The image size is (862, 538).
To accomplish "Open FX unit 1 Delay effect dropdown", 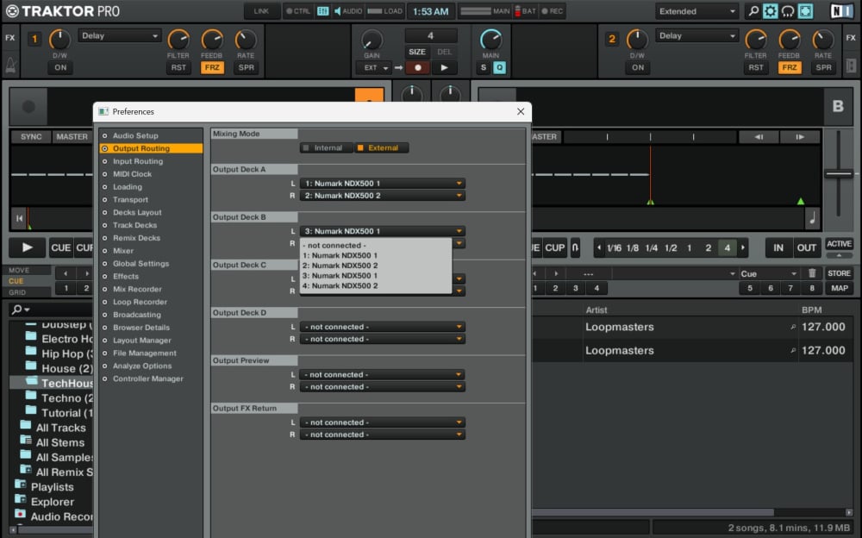I will click(x=120, y=35).
